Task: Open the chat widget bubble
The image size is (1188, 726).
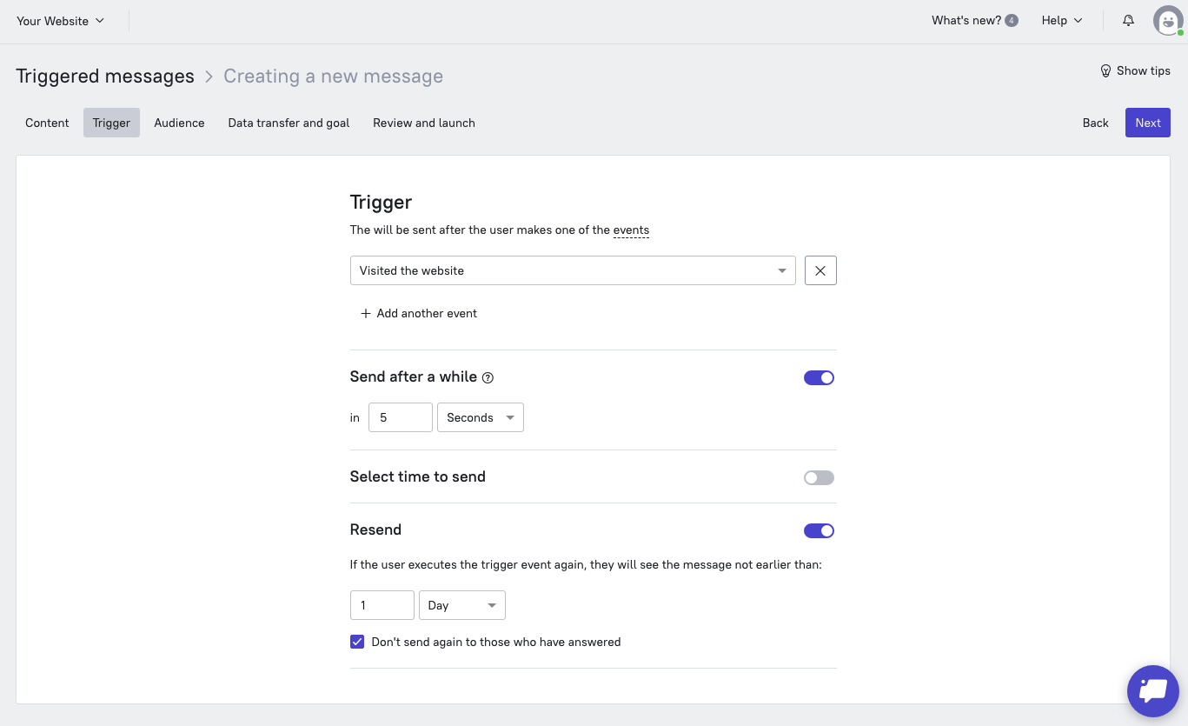Action: click(x=1152, y=691)
